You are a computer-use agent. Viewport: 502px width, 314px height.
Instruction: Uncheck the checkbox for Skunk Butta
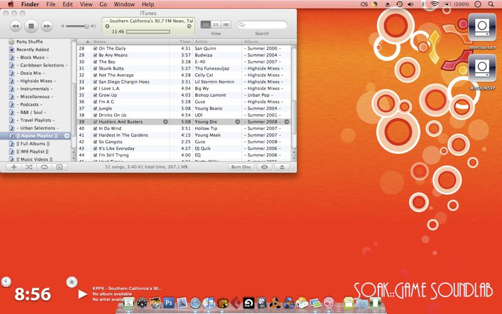coord(95,68)
